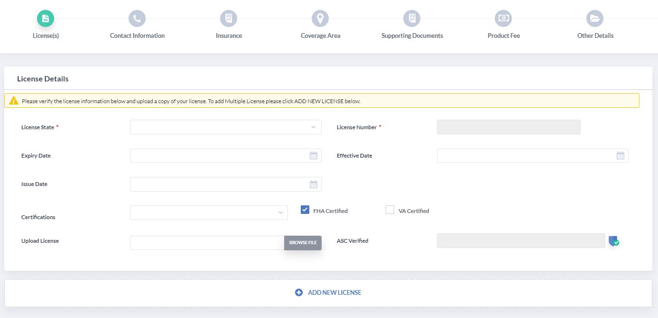
Task: Focus the License Number input field
Action: coord(509,127)
